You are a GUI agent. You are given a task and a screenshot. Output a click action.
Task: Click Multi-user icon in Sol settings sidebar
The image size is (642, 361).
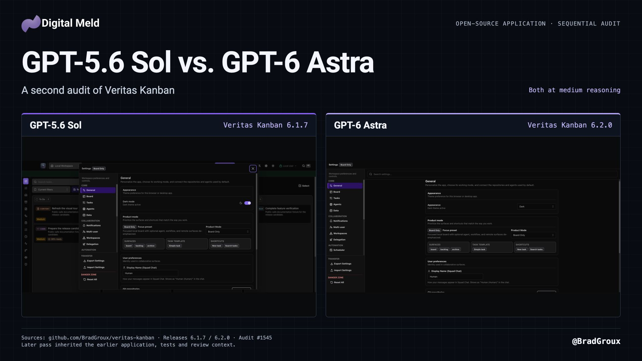84,232
